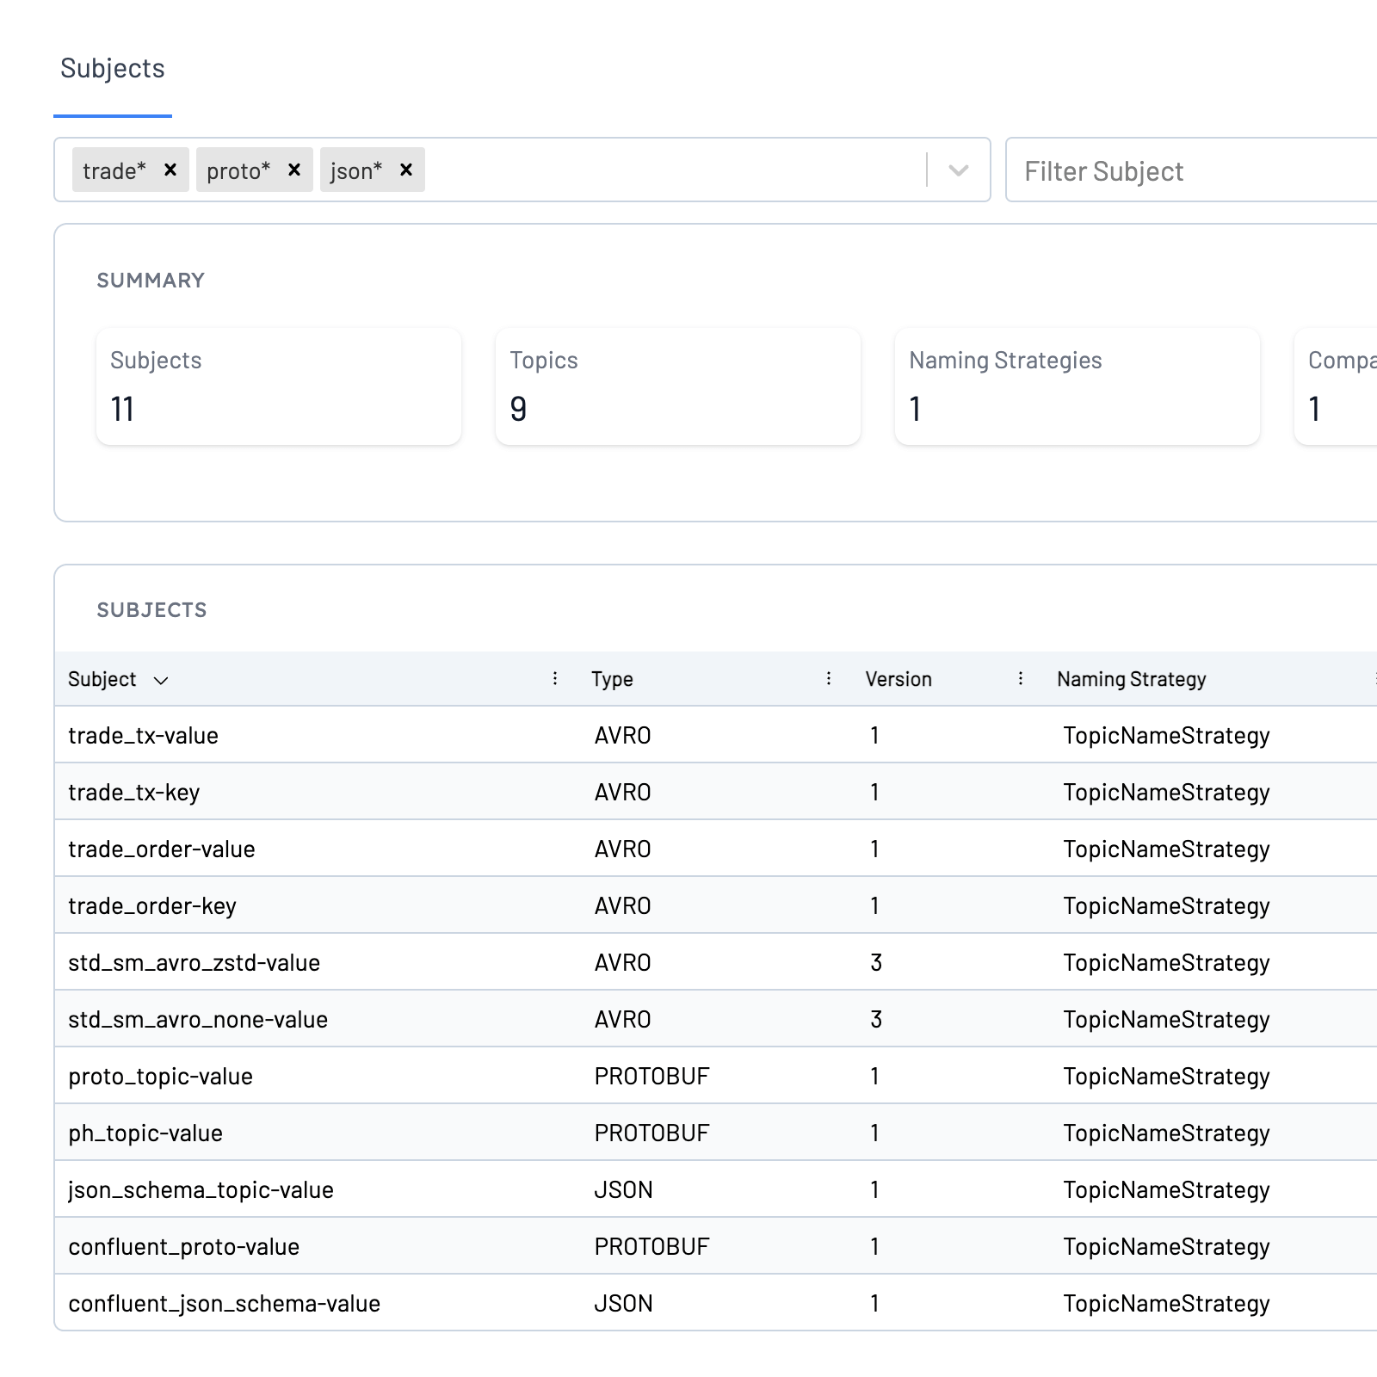Switch to the Subjects tab

(113, 69)
